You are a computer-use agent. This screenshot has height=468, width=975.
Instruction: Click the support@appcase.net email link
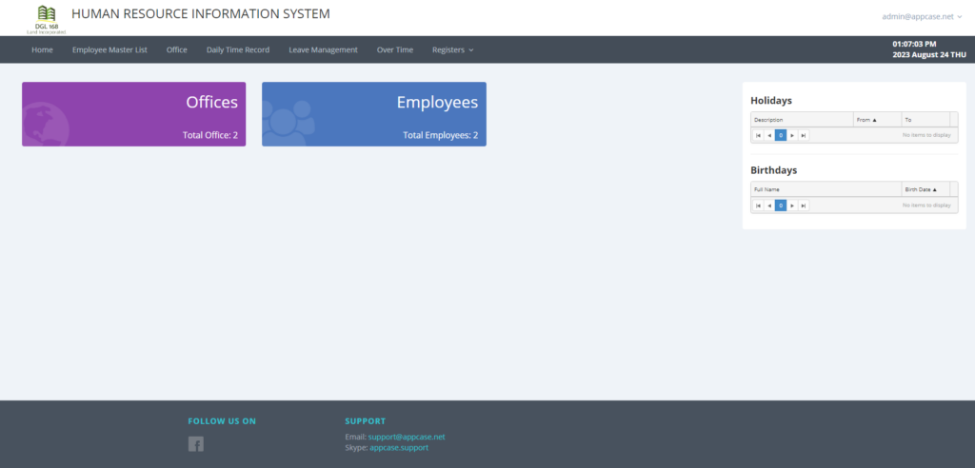[407, 437]
